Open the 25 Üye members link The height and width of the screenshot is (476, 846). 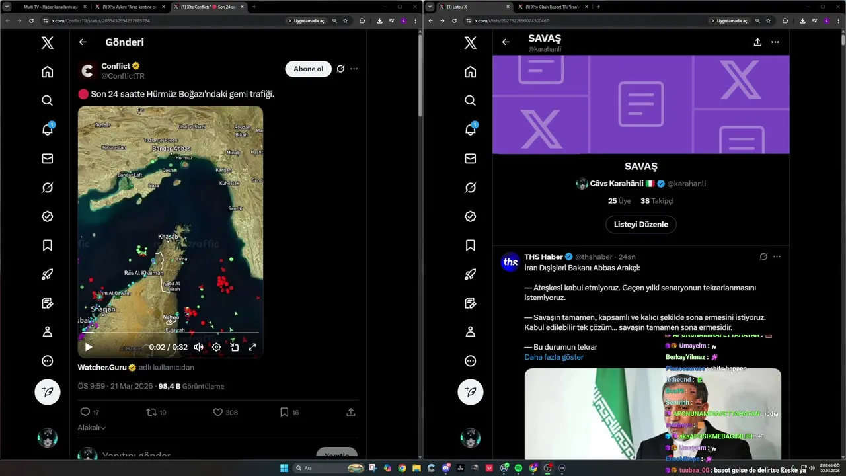click(619, 201)
